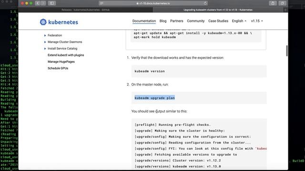Click highlighted kubeadm upgrade plan command
Viewport: 305px width, 171px height.
point(154,98)
